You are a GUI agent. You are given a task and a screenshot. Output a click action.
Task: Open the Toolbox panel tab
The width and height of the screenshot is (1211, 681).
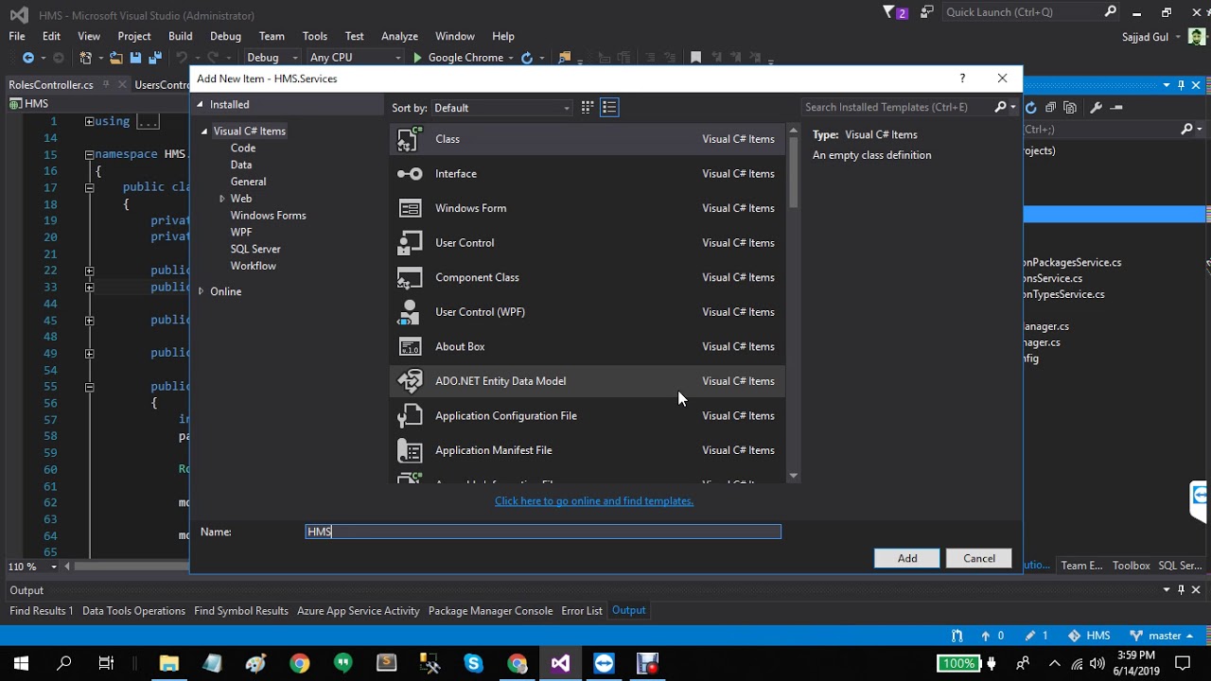pyautogui.click(x=1131, y=566)
